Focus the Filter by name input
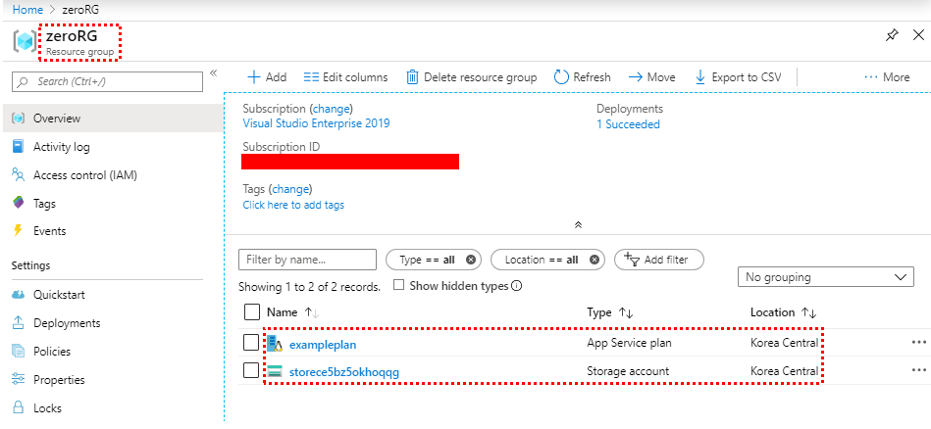 (308, 260)
